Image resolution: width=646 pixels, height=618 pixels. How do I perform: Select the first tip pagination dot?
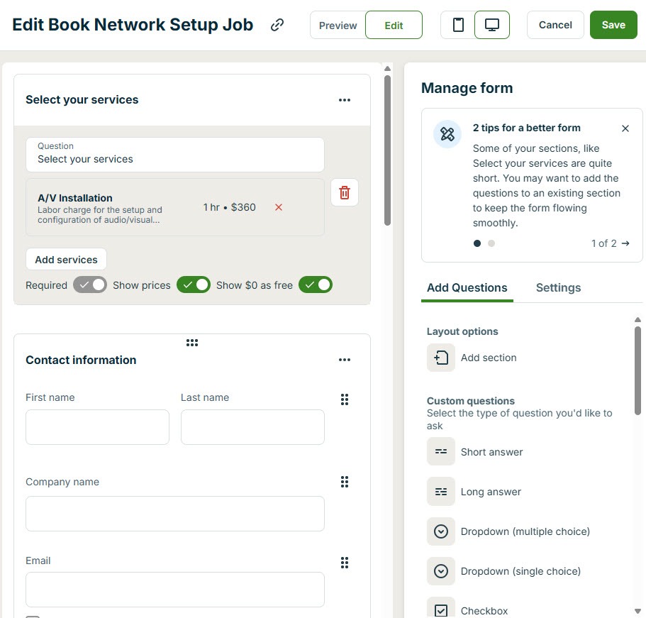(x=477, y=243)
